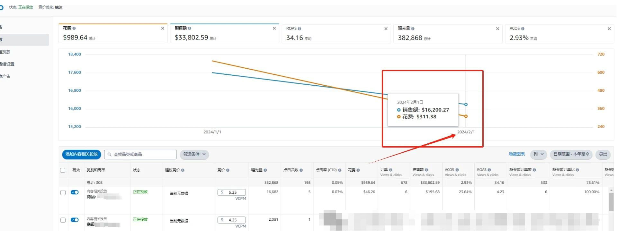The height and width of the screenshot is (246, 617).
Task: Click the 导出 export button
Action: [x=603, y=154]
